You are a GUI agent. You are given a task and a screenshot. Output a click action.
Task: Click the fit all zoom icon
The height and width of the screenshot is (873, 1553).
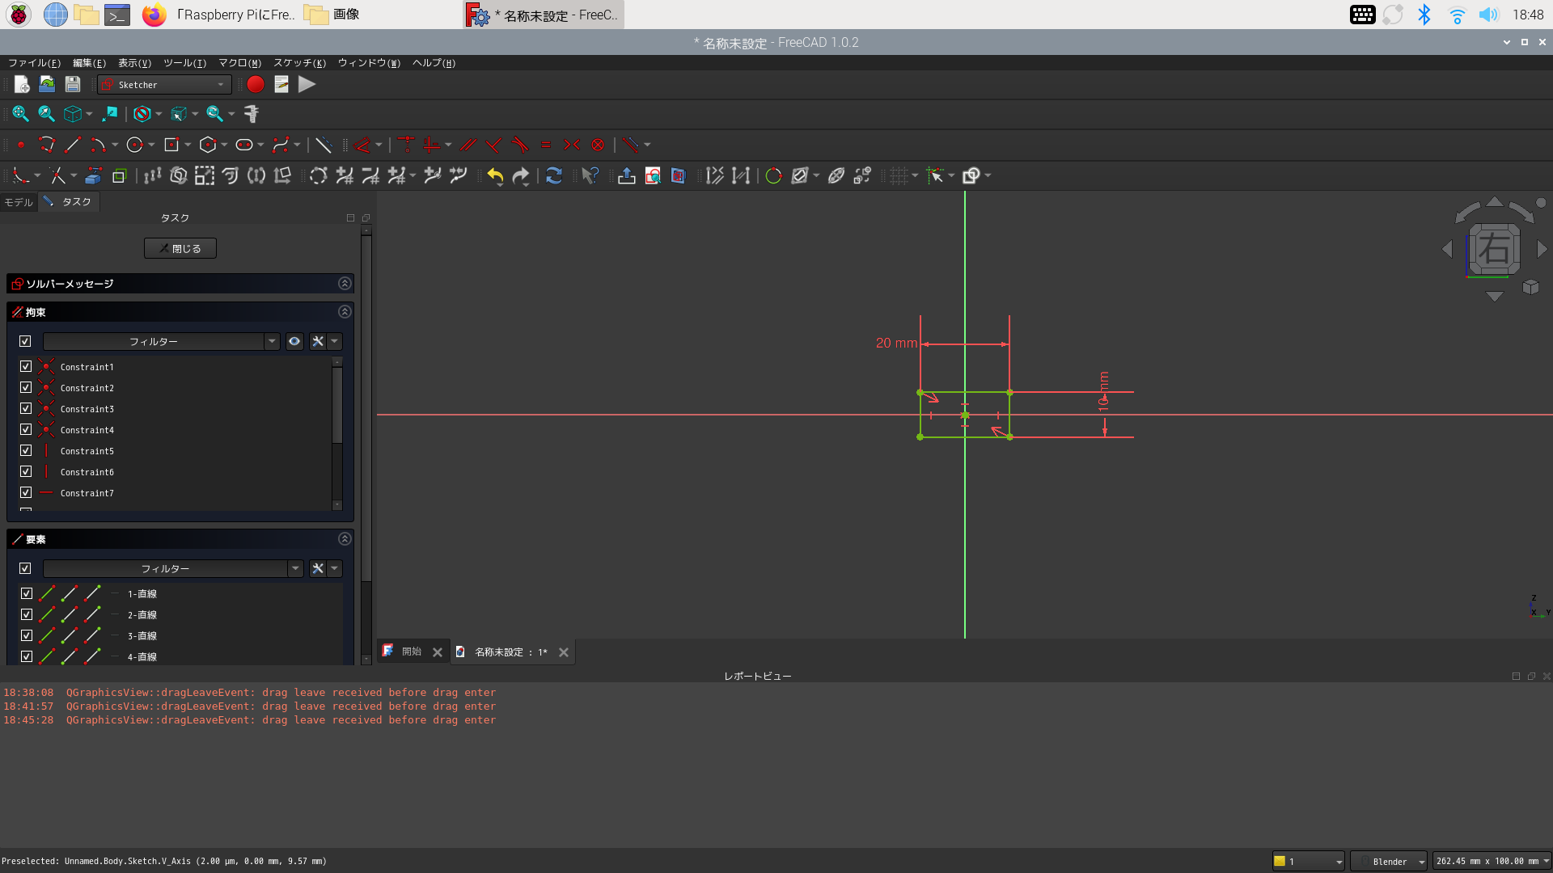click(20, 114)
